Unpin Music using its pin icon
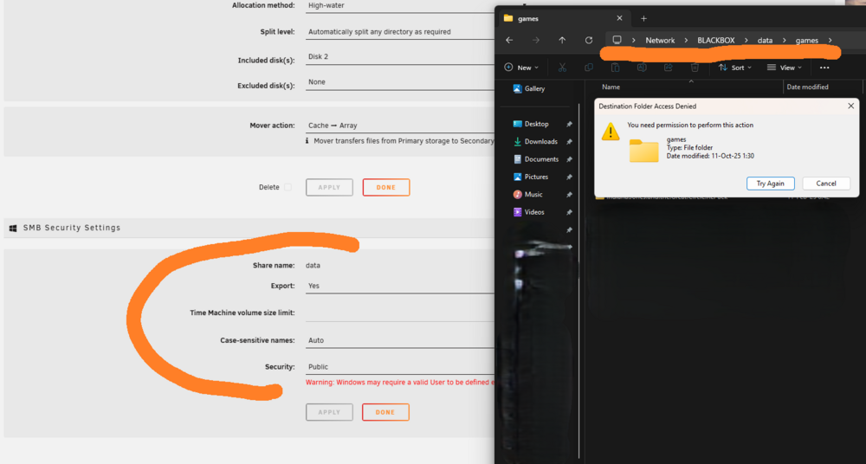The width and height of the screenshot is (866, 464). [x=569, y=195]
